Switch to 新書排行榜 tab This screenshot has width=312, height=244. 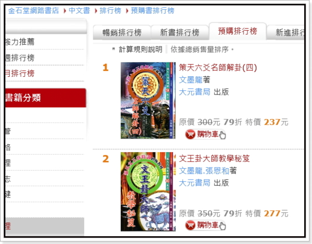coord(180,32)
